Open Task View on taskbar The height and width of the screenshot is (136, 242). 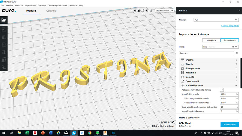point(11,133)
